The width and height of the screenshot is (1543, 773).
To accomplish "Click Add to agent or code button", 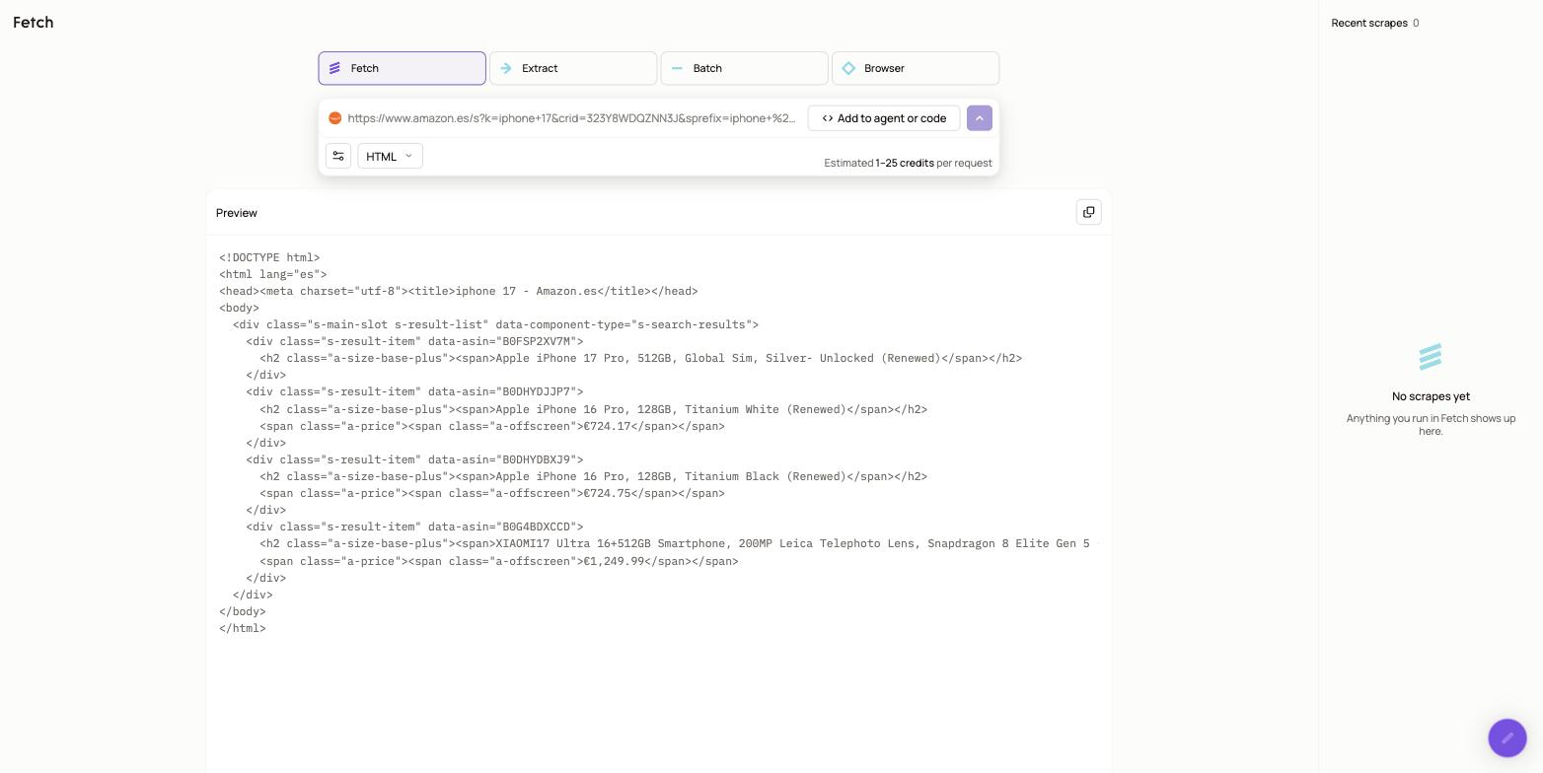I will click(x=884, y=118).
